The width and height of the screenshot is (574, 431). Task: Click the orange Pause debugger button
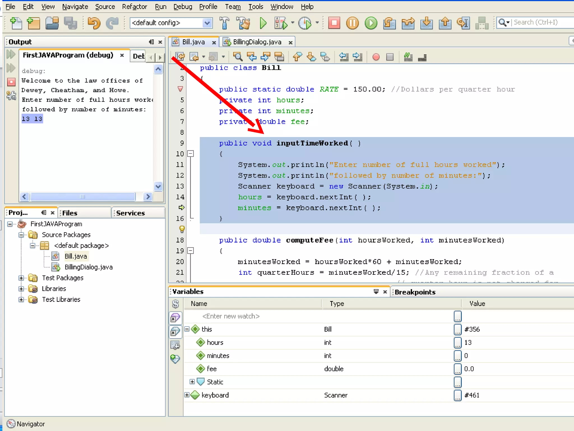(x=352, y=23)
